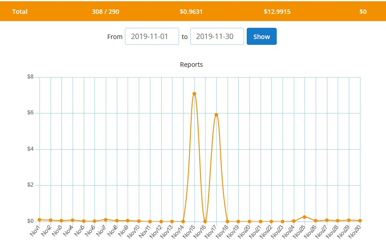386x248 pixels.
Task: Click the Nov 14 data point
Action: (x=183, y=222)
